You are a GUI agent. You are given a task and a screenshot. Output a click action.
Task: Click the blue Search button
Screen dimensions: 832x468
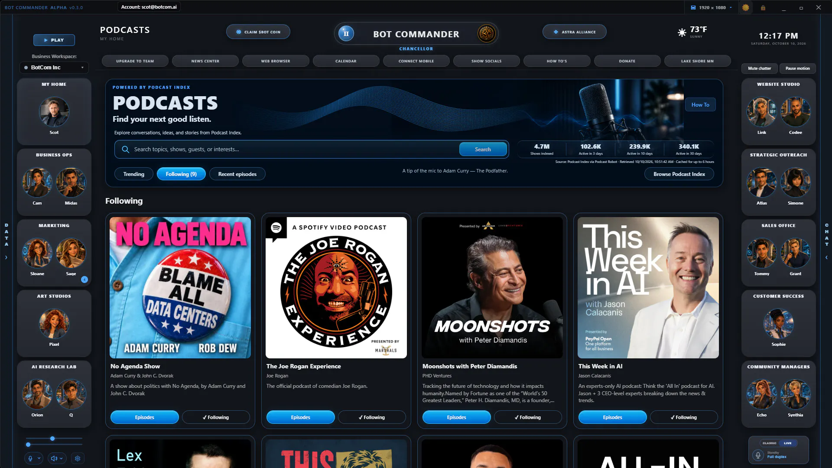pyautogui.click(x=483, y=149)
